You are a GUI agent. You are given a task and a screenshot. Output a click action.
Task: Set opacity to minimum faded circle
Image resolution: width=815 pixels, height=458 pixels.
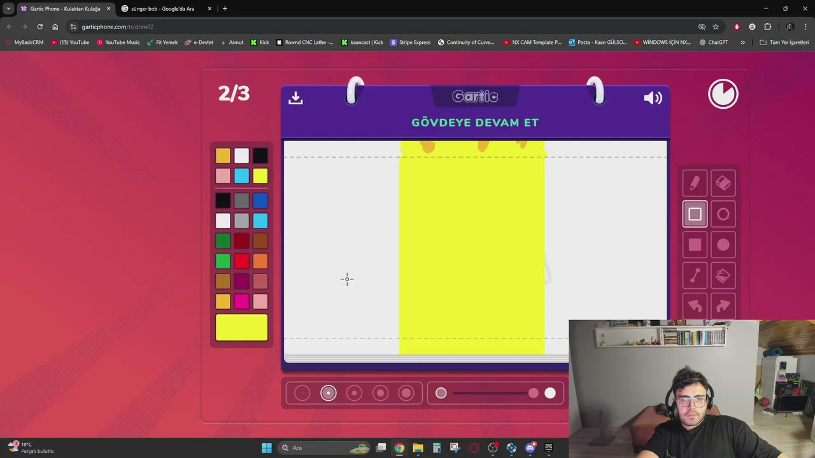[441, 393]
